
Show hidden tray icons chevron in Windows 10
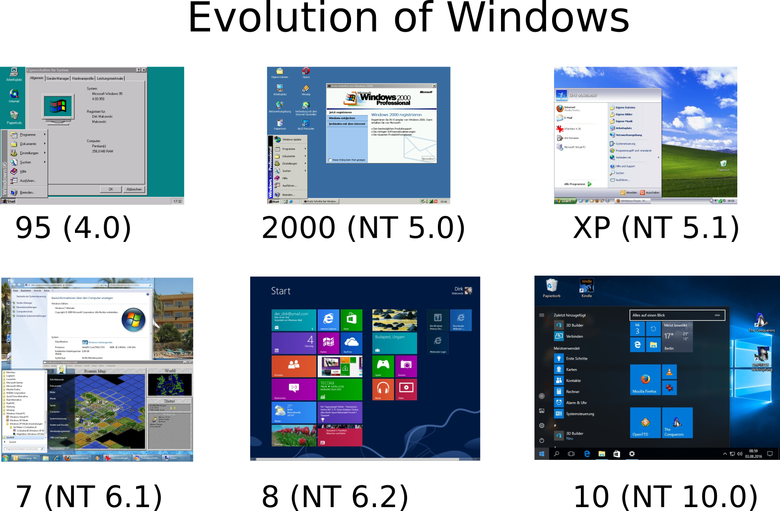click(x=725, y=453)
